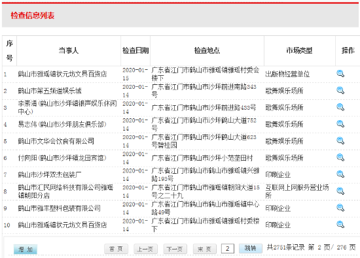Image resolution: width=360 pixels, height=258 pixels.
Task: Click 下一页 next page button
Action: pyautogui.click(x=175, y=249)
